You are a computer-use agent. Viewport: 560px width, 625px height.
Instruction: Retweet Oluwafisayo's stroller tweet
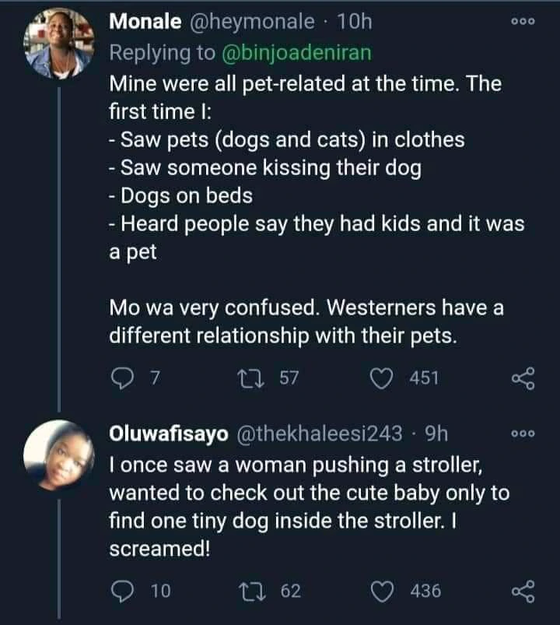[x=263, y=592]
